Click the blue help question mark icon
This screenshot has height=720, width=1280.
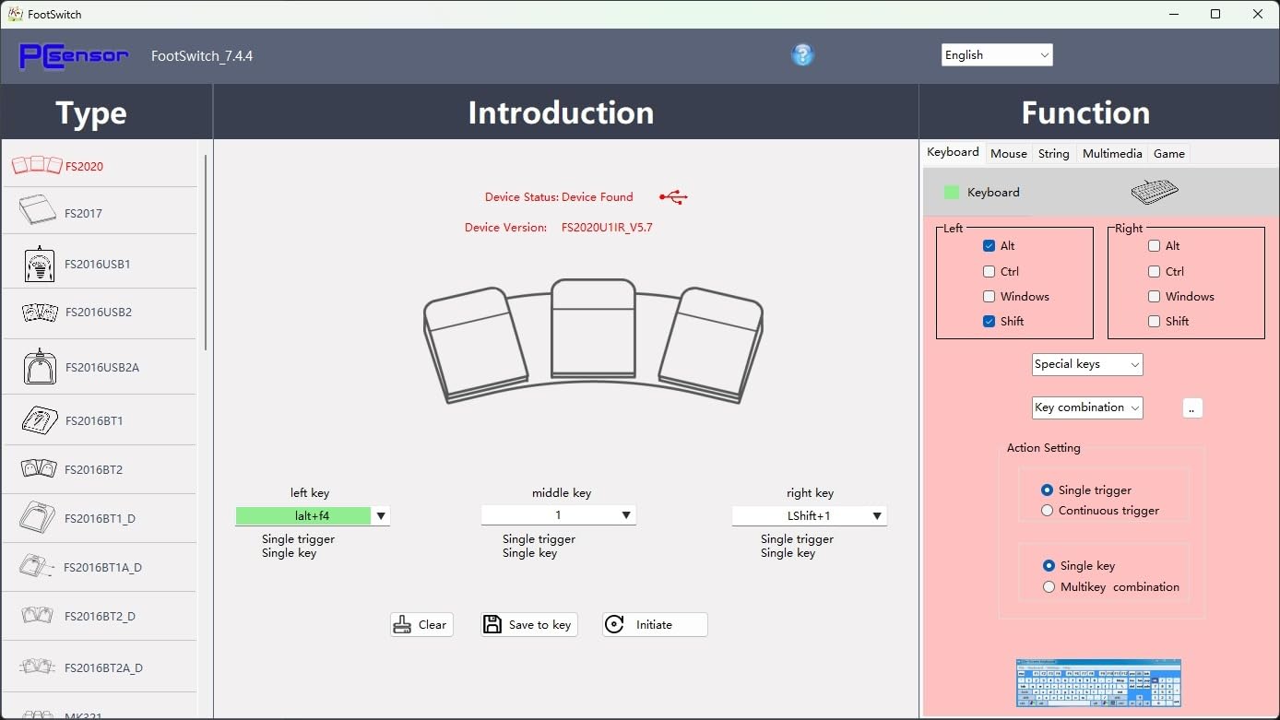tap(802, 55)
